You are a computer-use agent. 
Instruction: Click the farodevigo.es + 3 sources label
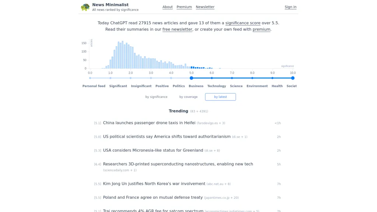pyautogui.click(x=211, y=123)
